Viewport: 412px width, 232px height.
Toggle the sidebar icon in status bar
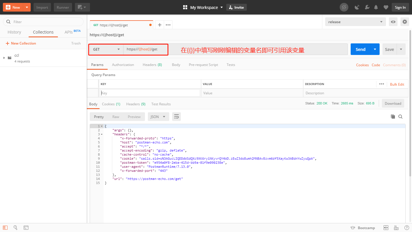pyautogui.click(x=5, y=228)
